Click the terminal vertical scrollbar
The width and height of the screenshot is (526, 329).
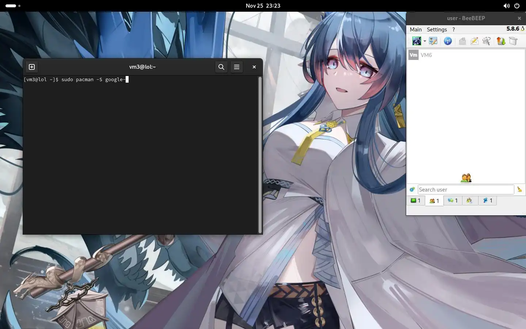click(260, 155)
